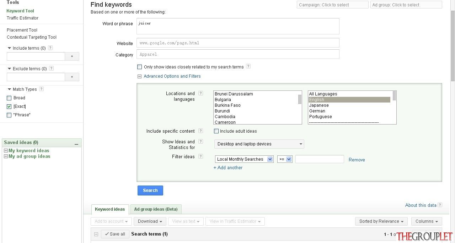455x243 pixels.
Task: Switch to Ad group ideas (Beta) tab
Action: 156,209
